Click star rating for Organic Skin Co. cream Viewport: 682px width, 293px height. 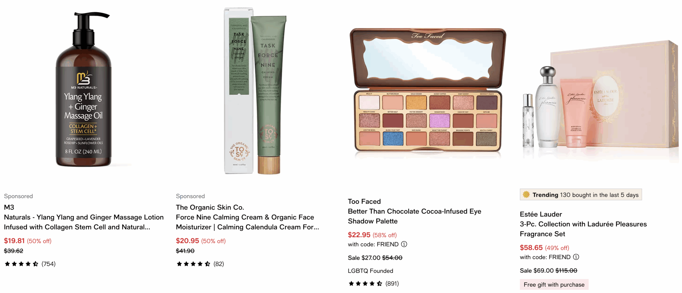[193, 264]
